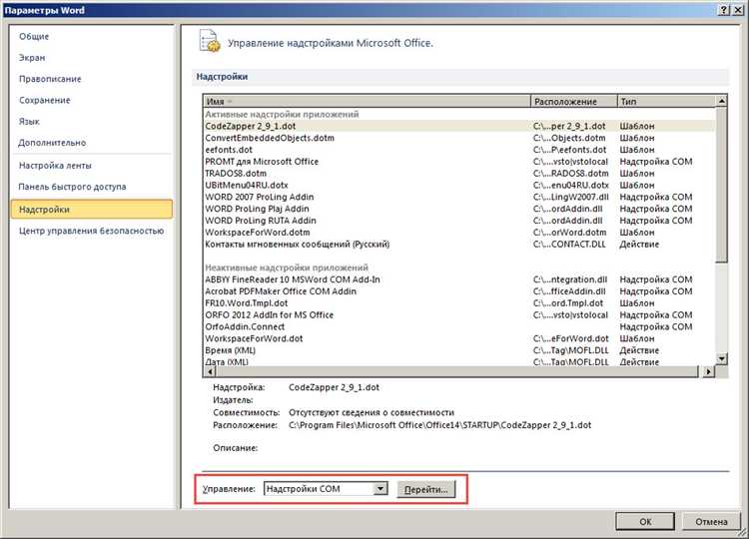Click the Активные надстройки приложений group heading
Viewport: 749px width, 539px height.
click(x=282, y=115)
